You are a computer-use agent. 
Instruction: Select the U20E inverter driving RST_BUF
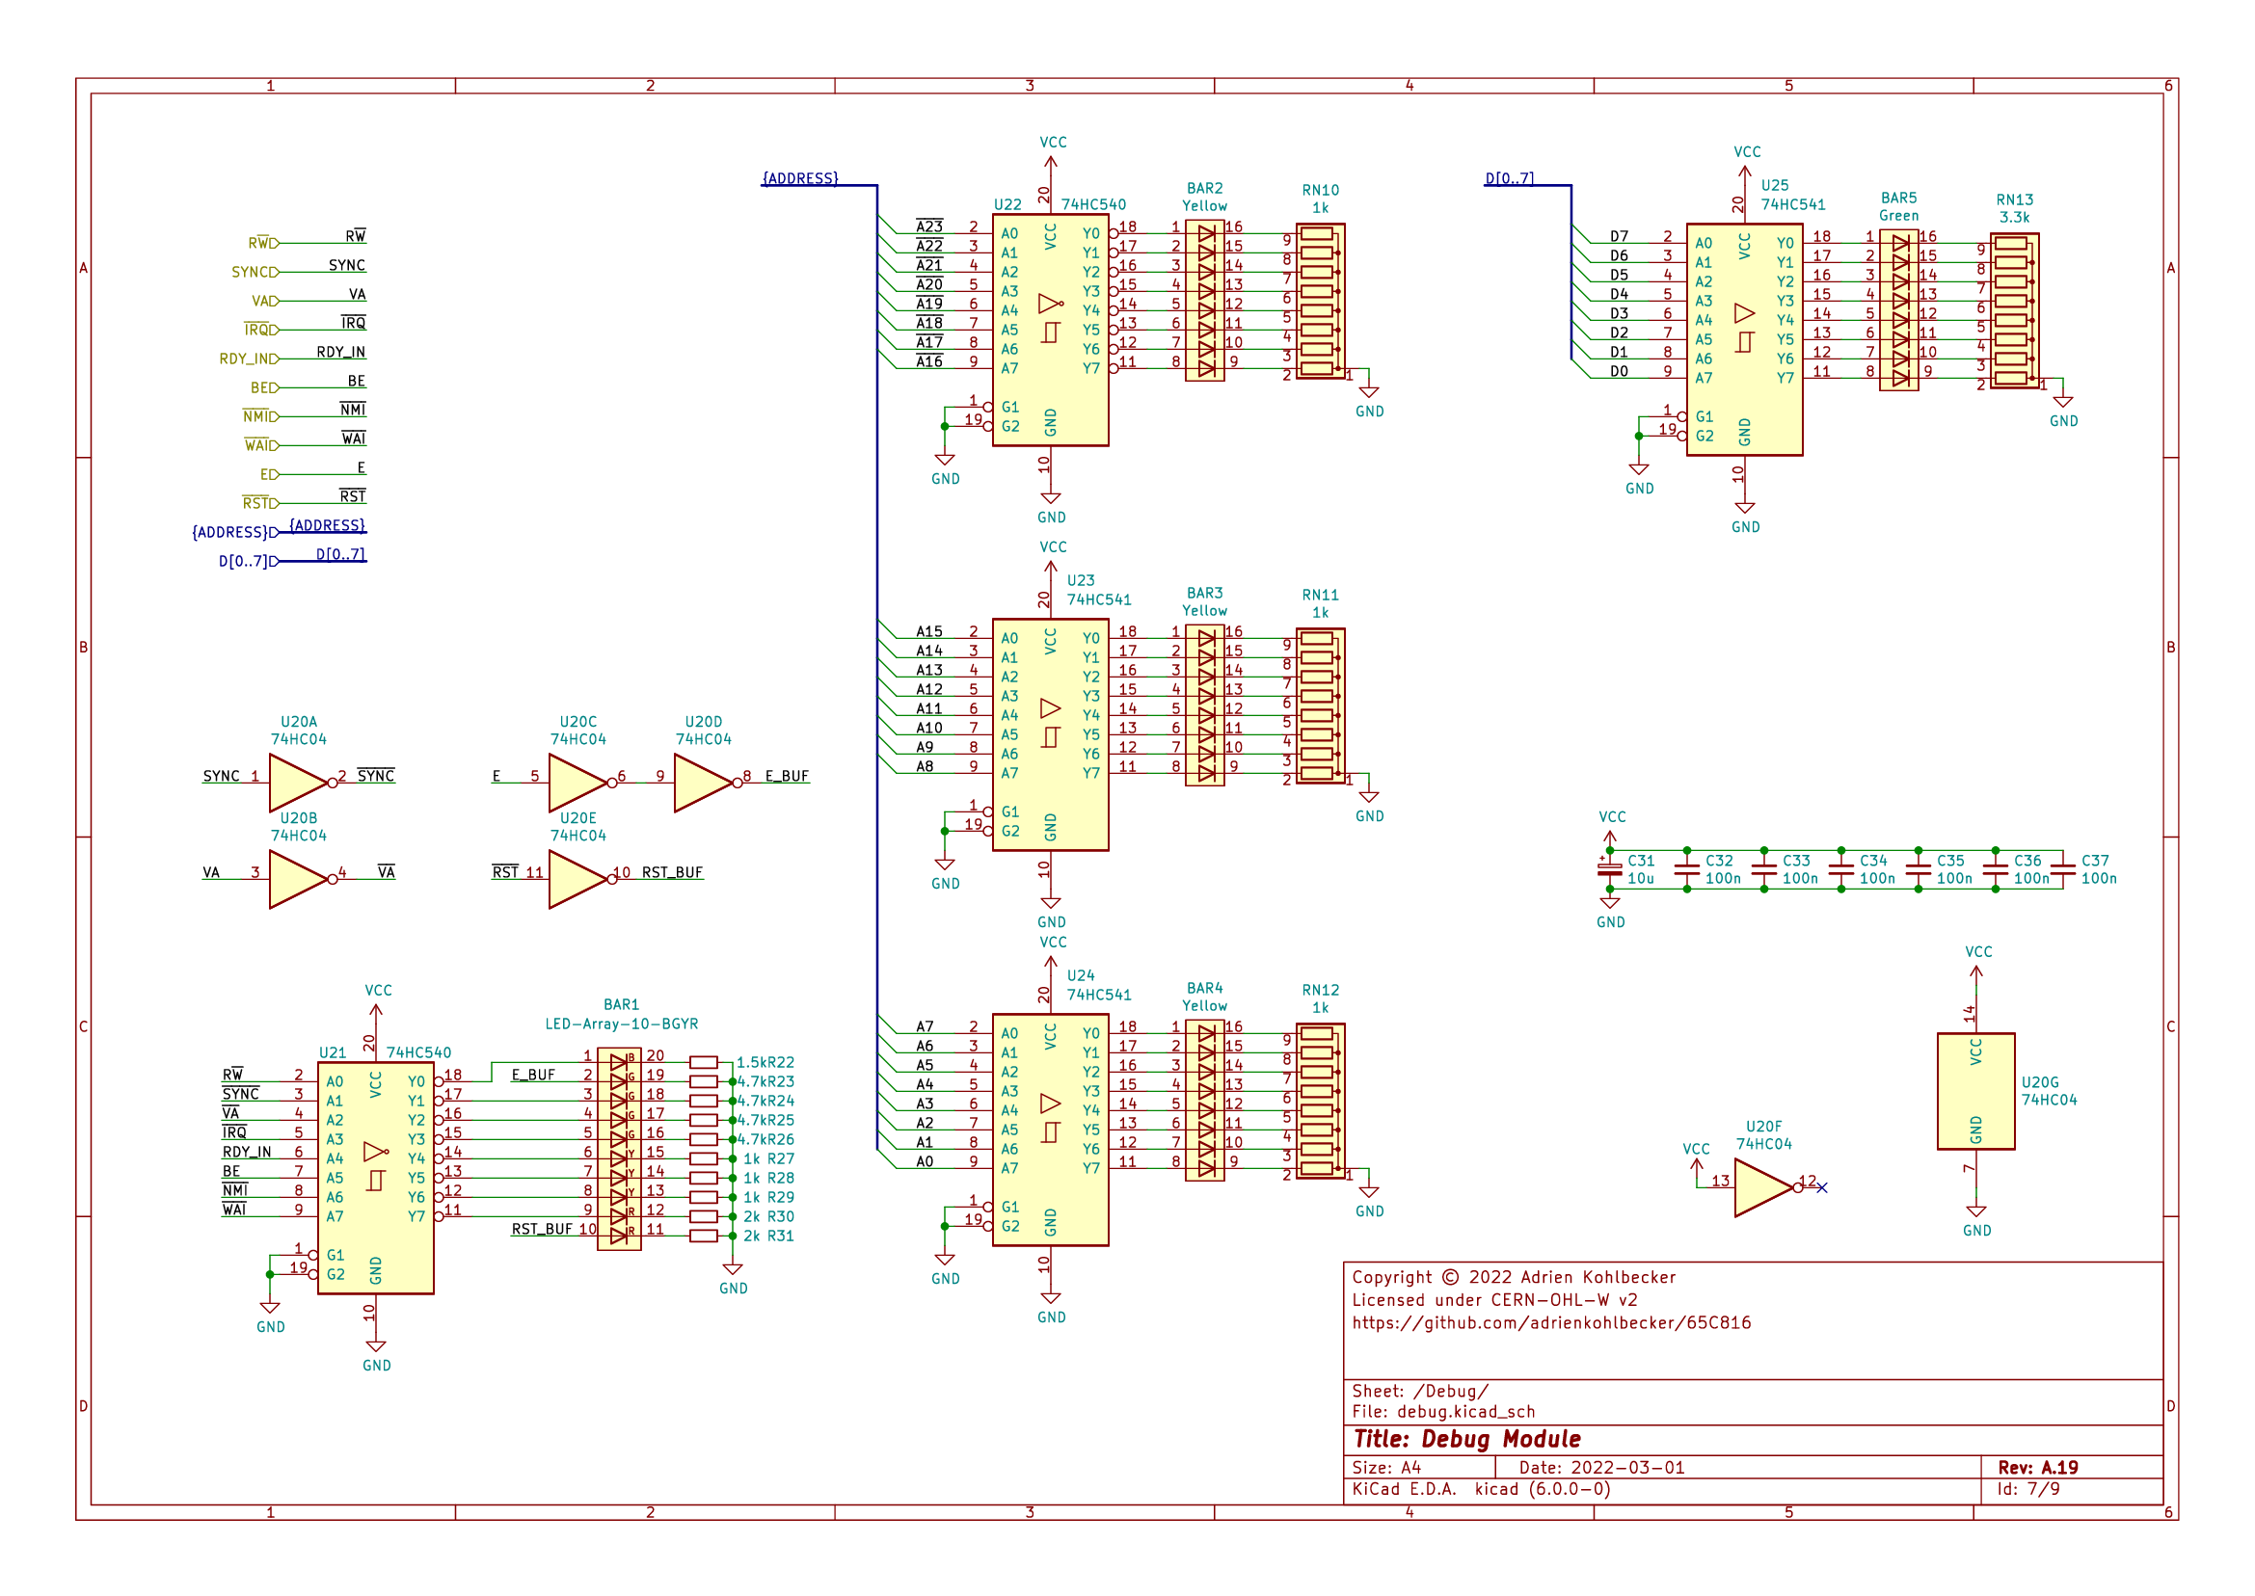(578, 879)
